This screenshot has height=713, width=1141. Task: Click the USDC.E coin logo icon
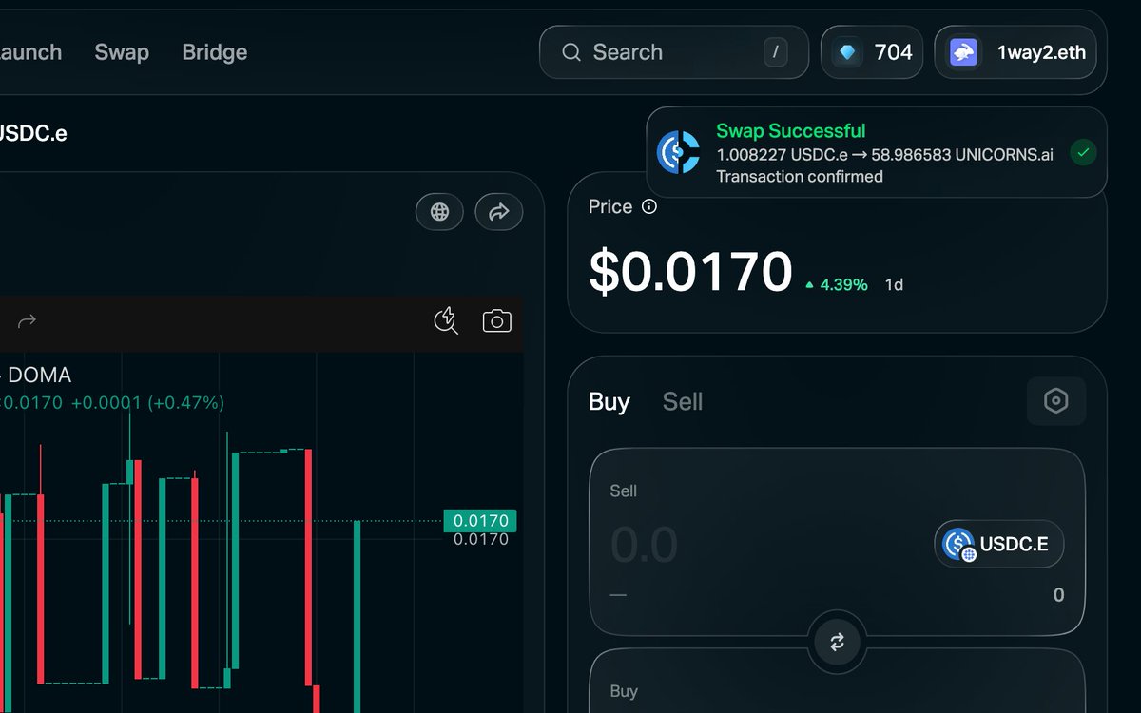958,545
